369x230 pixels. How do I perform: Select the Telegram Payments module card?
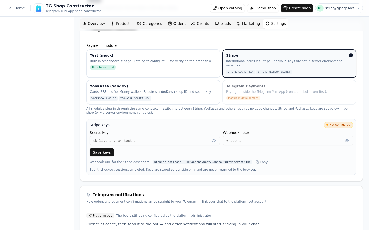(289, 92)
